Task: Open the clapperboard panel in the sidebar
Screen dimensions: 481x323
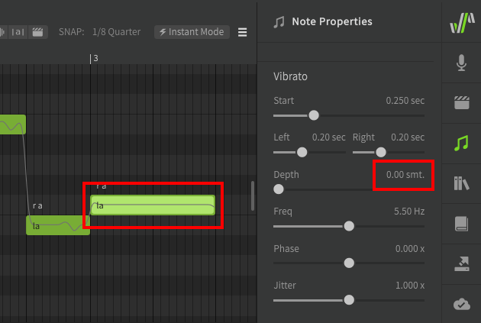Action: click(x=461, y=103)
